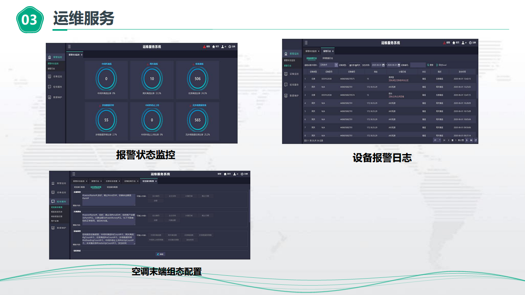Open 短信发送历史 in SMS window sidebar
The height and width of the screenshot is (295, 525).
(57, 212)
